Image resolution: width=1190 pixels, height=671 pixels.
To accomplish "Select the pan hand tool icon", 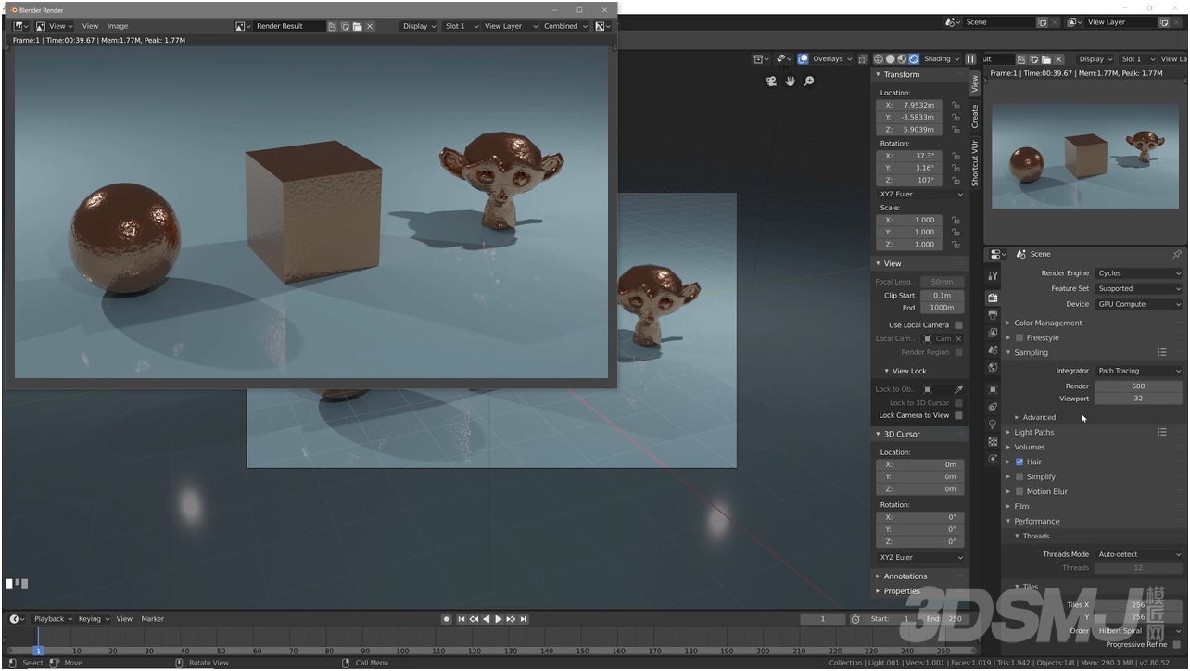I will (x=791, y=82).
